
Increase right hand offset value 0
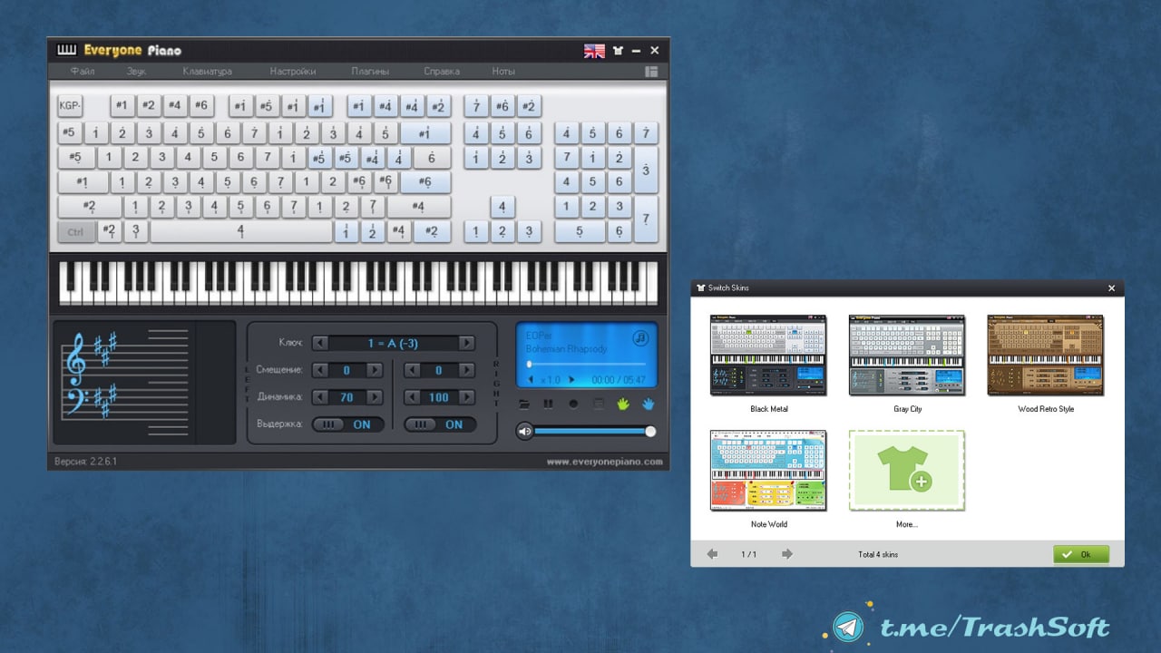(x=467, y=370)
